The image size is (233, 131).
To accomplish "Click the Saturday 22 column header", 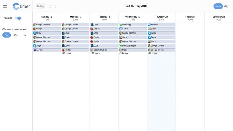I will pos(219,17).
